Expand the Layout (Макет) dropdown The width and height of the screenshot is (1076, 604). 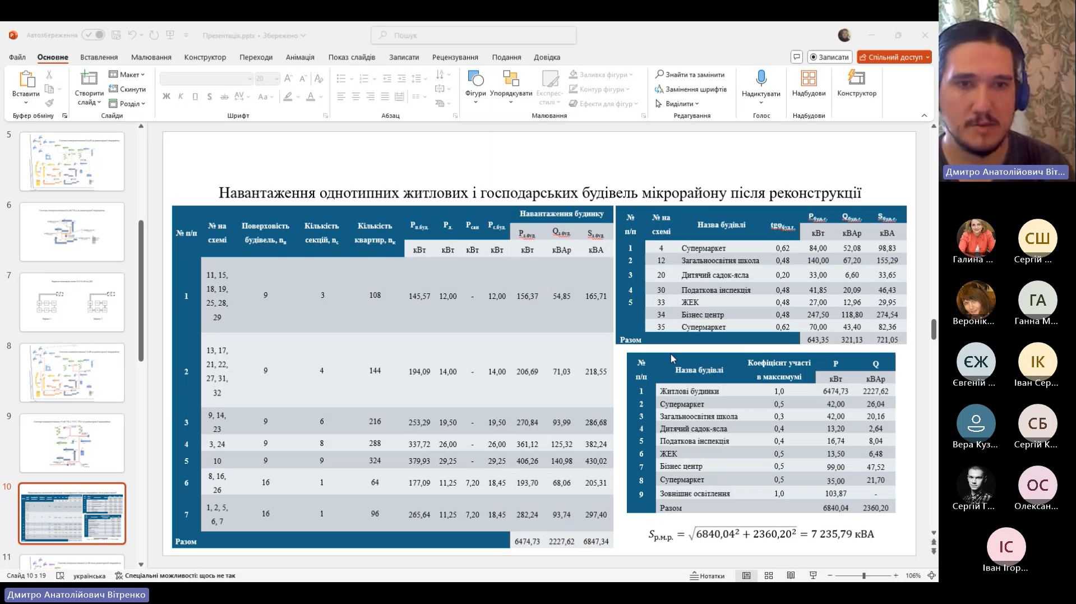pyautogui.click(x=127, y=75)
